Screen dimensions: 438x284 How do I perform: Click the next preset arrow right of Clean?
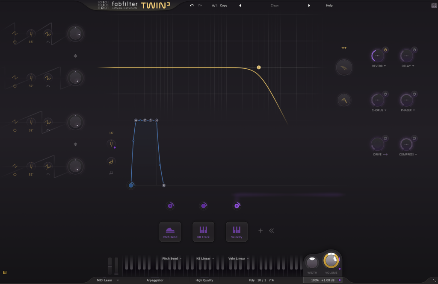point(309,6)
